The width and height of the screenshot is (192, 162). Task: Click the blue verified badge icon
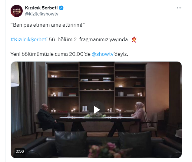pyautogui.click(x=61, y=8)
